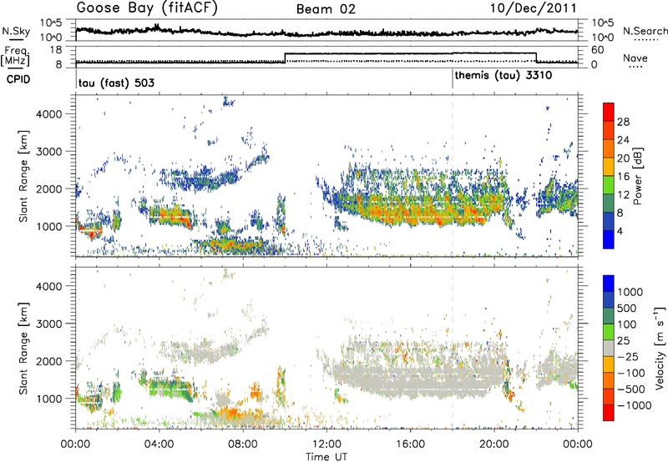
Task: Click the '20:00' time tick label
Action: [x=494, y=444]
